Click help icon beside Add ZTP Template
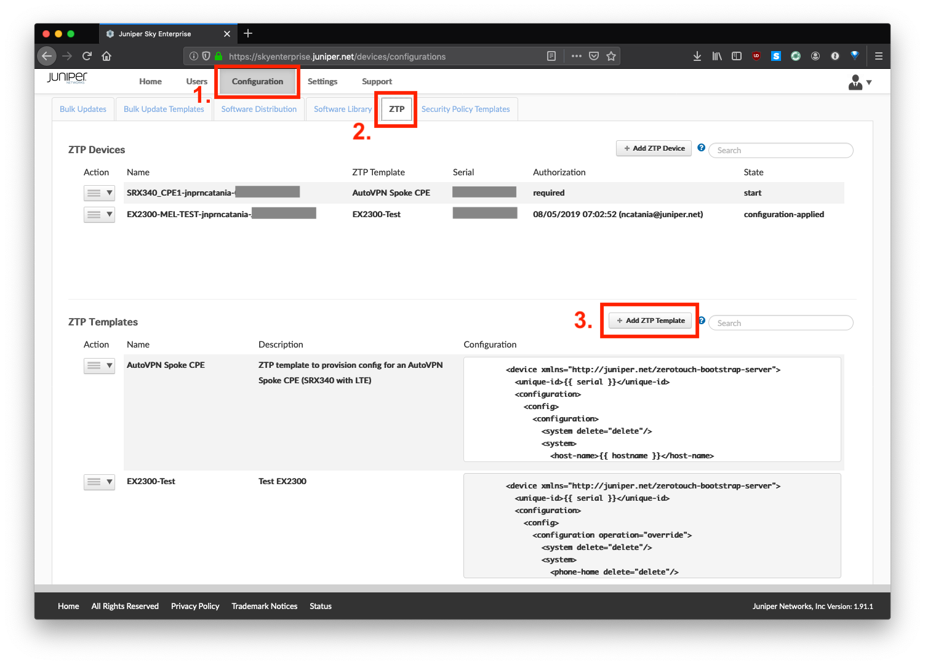Image resolution: width=925 pixels, height=665 pixels. tap(702, 321)
